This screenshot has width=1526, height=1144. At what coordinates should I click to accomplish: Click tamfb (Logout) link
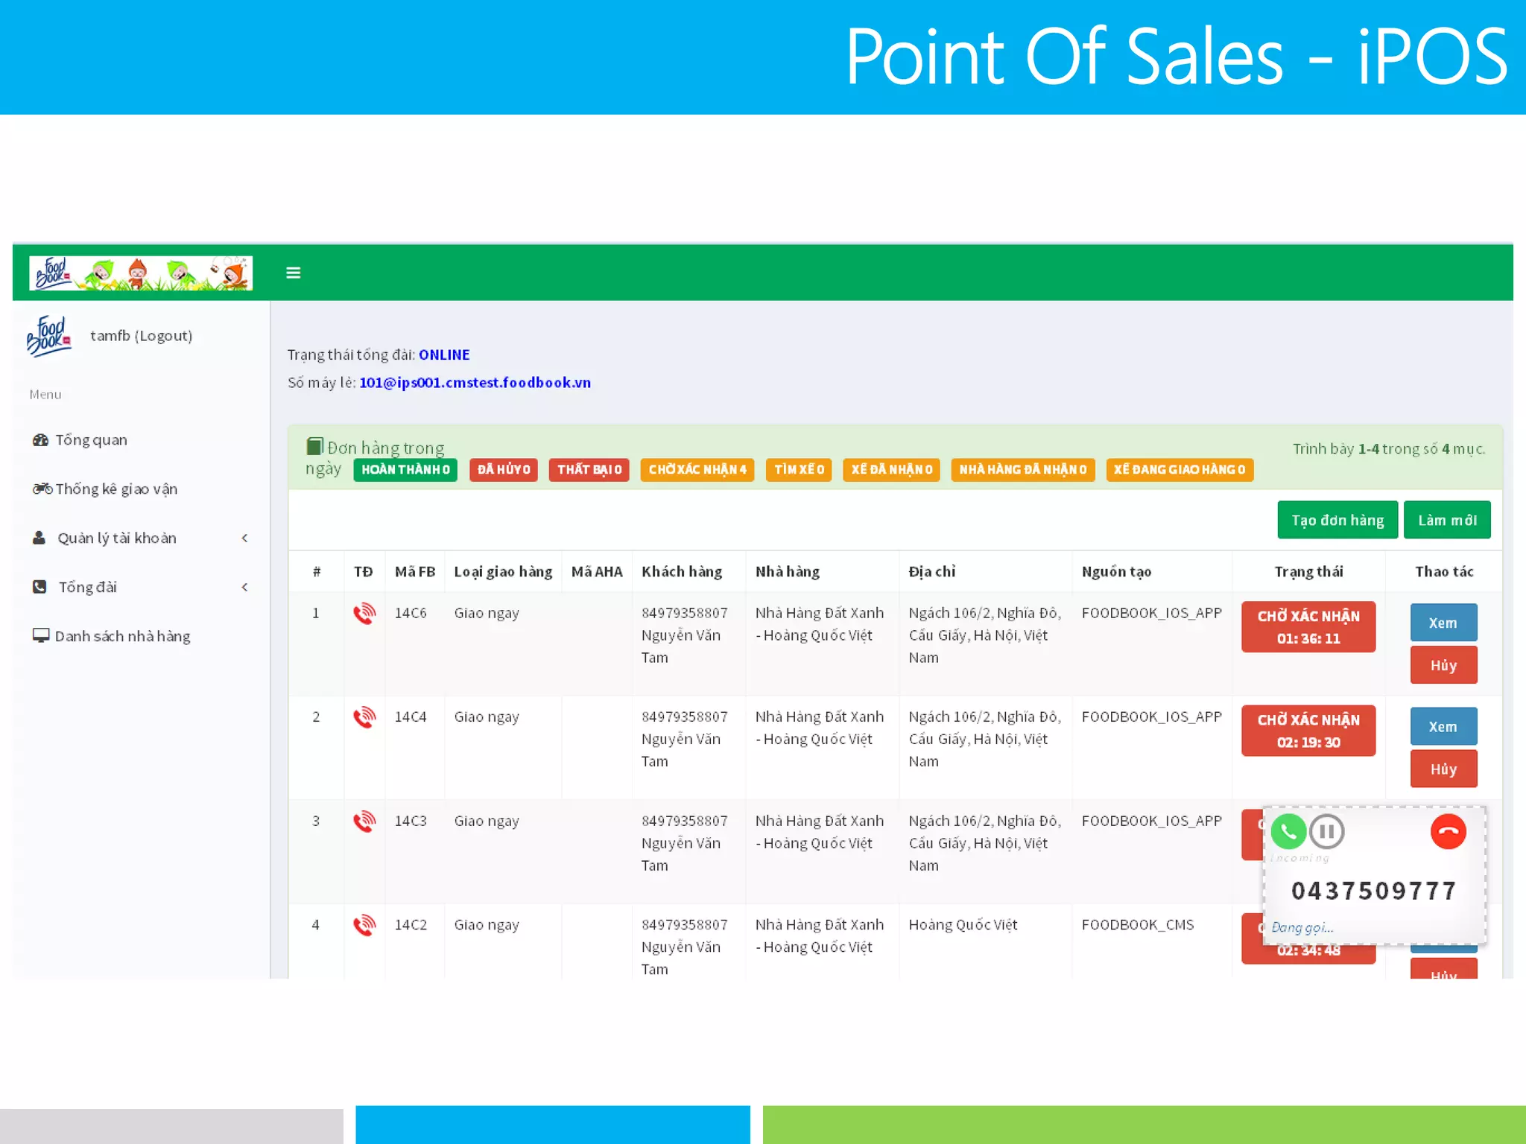click(x=142, y=336)
